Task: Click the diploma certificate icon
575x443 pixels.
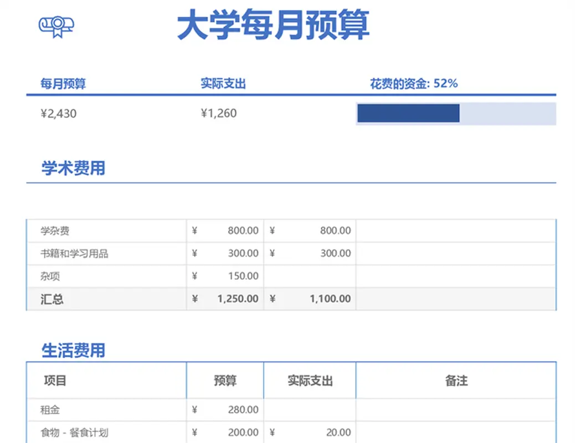Action: [56, 25]
